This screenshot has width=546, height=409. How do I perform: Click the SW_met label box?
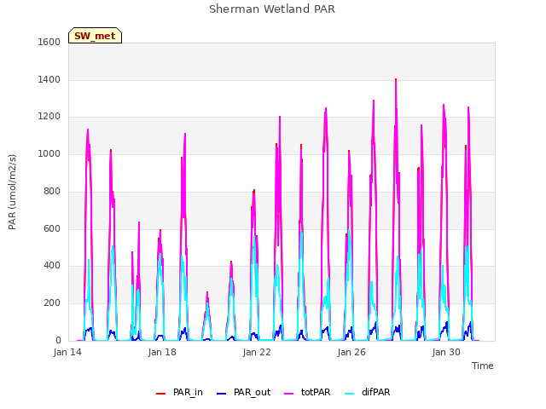[x=95, y=36]
